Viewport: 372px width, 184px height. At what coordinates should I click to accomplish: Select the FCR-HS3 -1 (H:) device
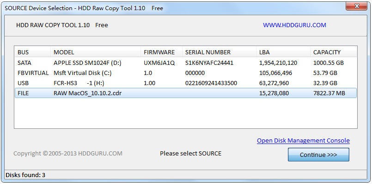click(x=186, y=83)
